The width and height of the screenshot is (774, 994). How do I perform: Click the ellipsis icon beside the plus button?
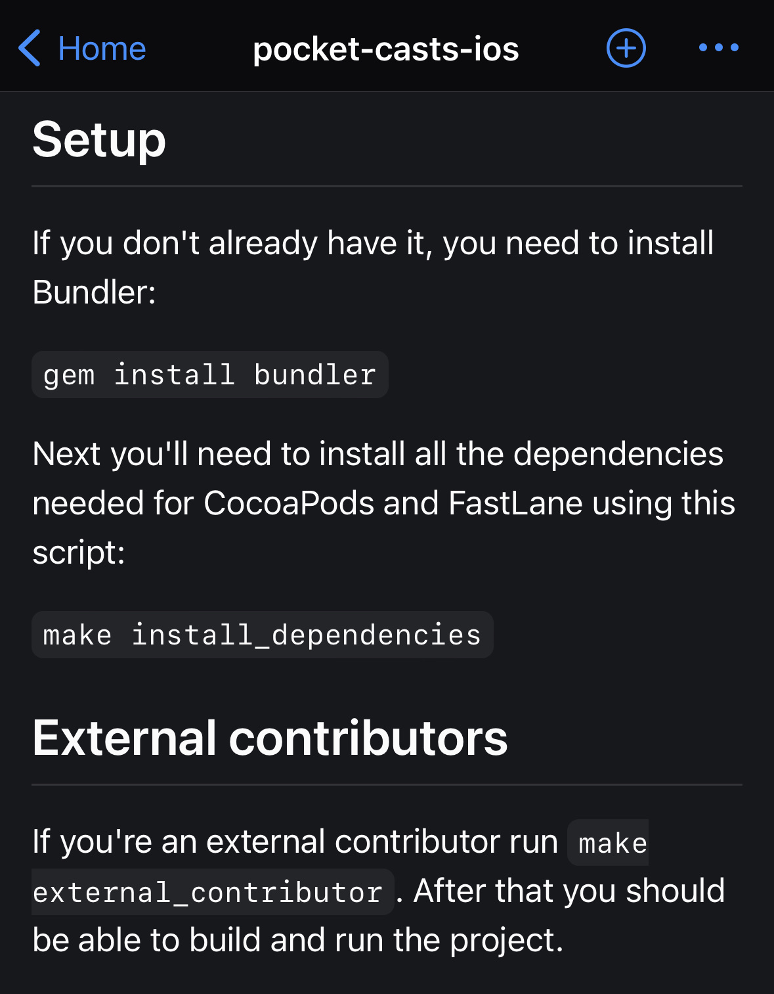(720, 47)
